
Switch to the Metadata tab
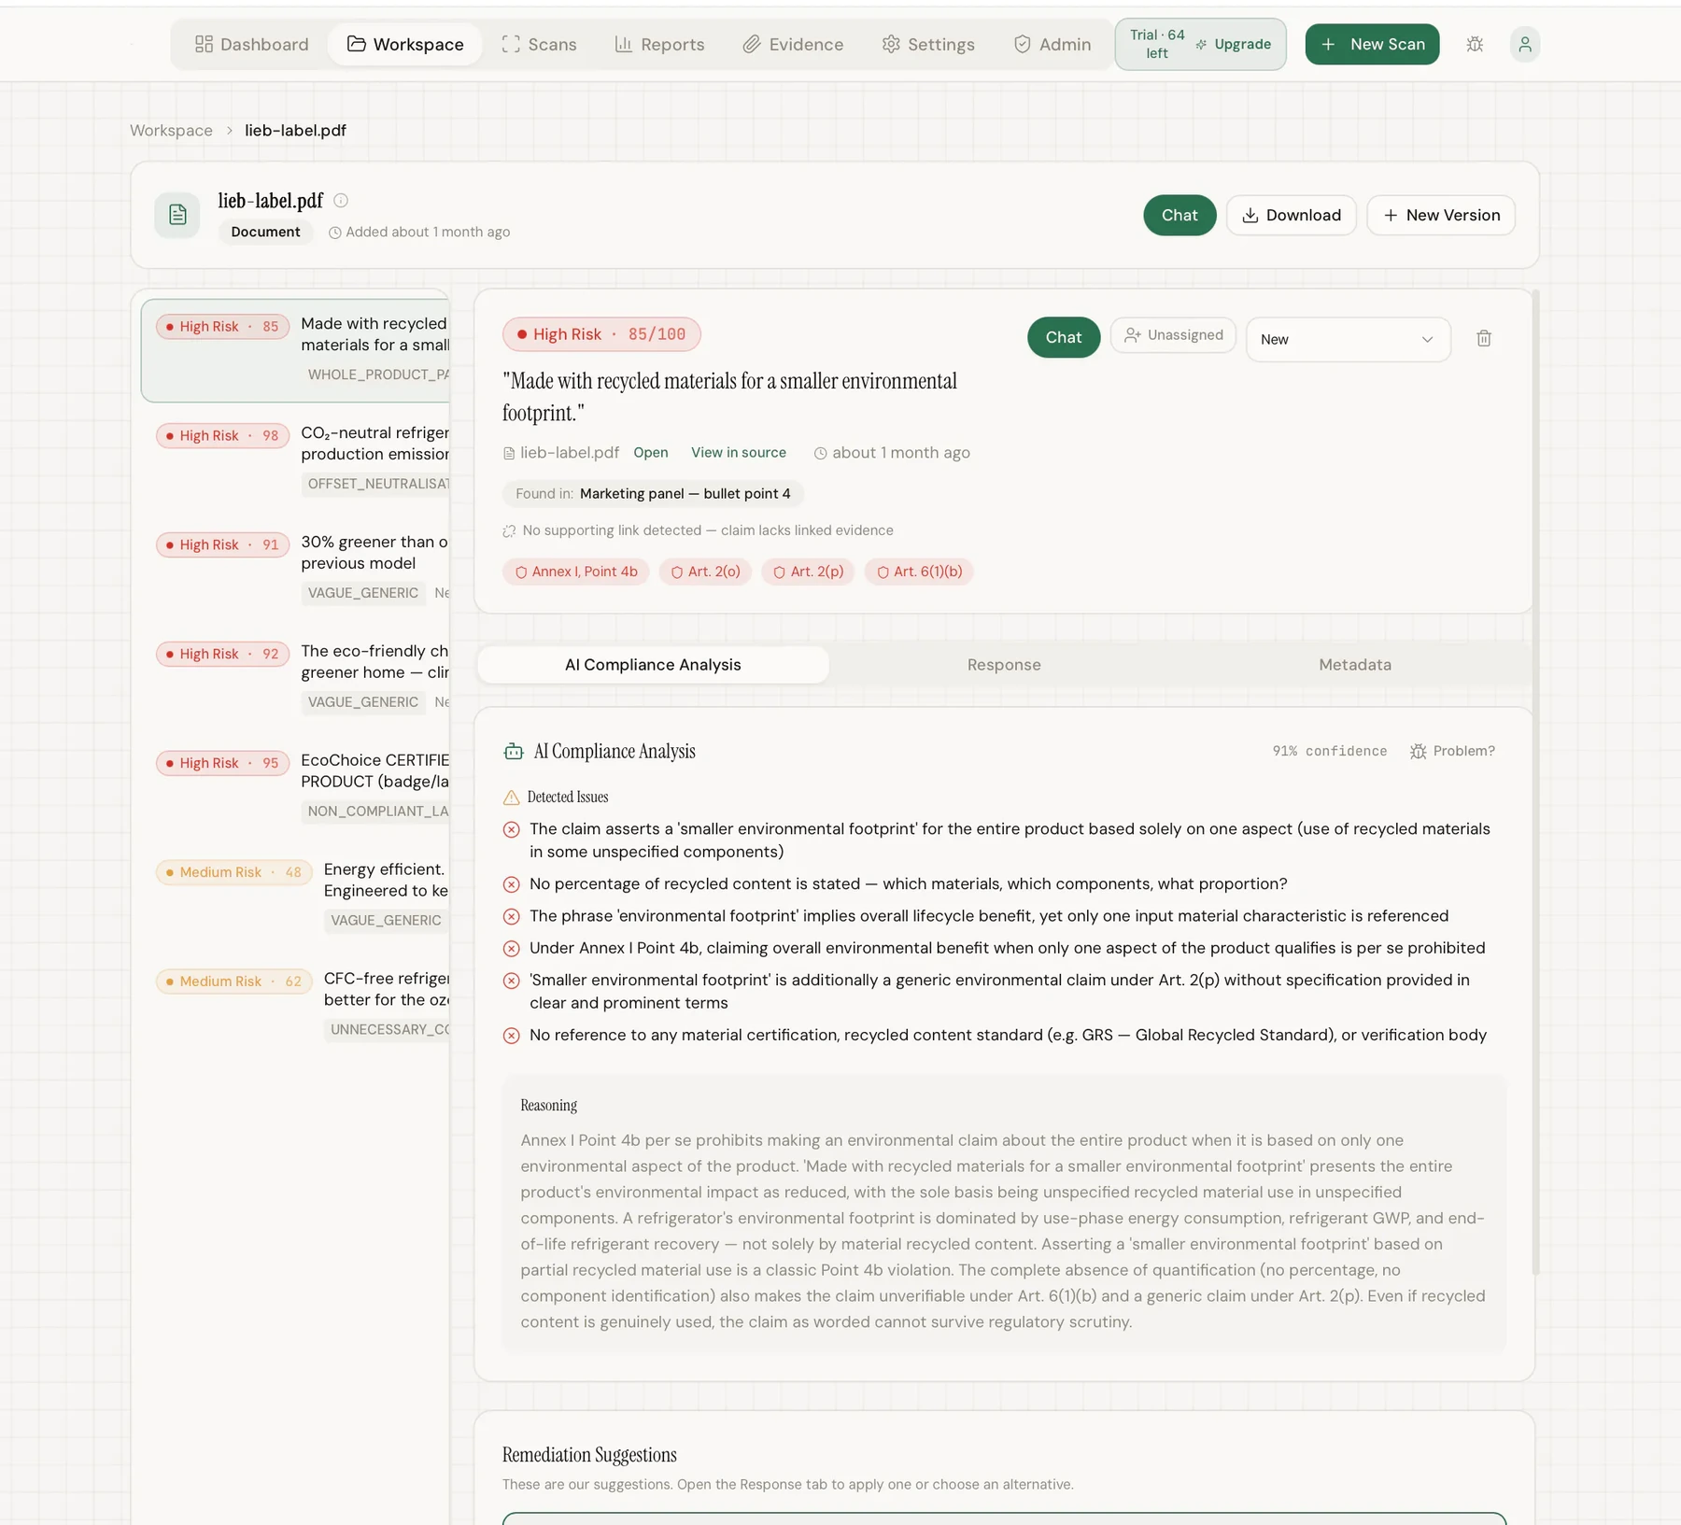[x=1354, y=665]
